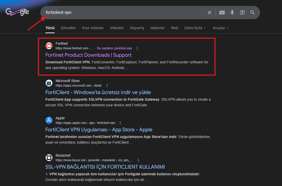Click the https://apps.apple.com › app › forticlient-vpn URL

pos(85,123)
